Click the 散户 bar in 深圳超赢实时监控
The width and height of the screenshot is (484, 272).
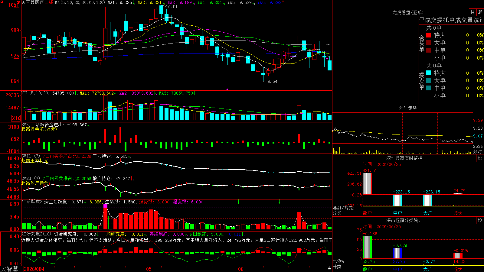point(367,183)
